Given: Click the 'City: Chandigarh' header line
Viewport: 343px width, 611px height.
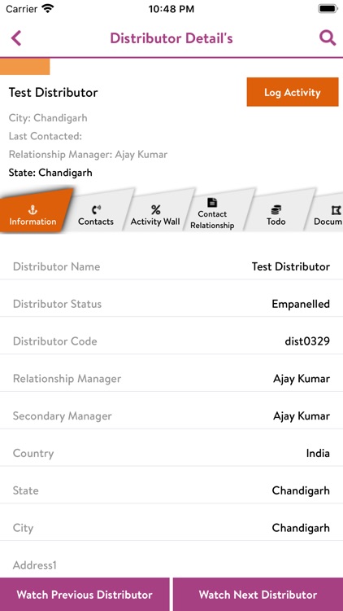Looking at the screenshot, I should pos(48,118).
